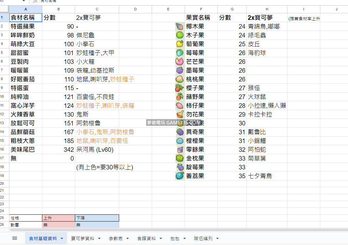Click the berry icon beside 橙橙果
Viewport: 348px width, 245px height.
179,141
